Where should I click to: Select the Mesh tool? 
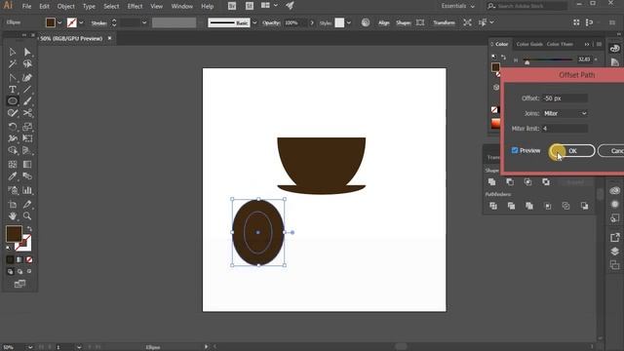(13, 165)
